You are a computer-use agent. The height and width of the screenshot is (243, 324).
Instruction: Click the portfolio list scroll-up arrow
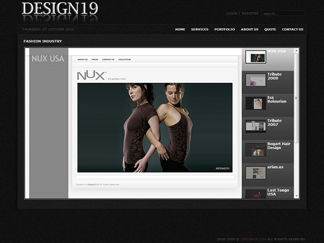[296, 51]
